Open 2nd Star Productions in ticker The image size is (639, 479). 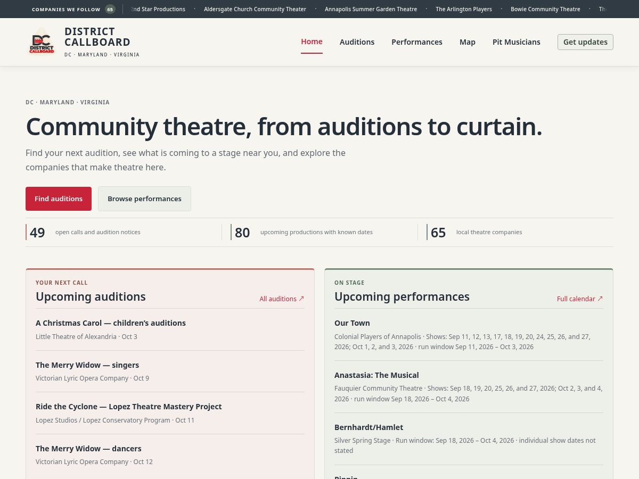158,9
